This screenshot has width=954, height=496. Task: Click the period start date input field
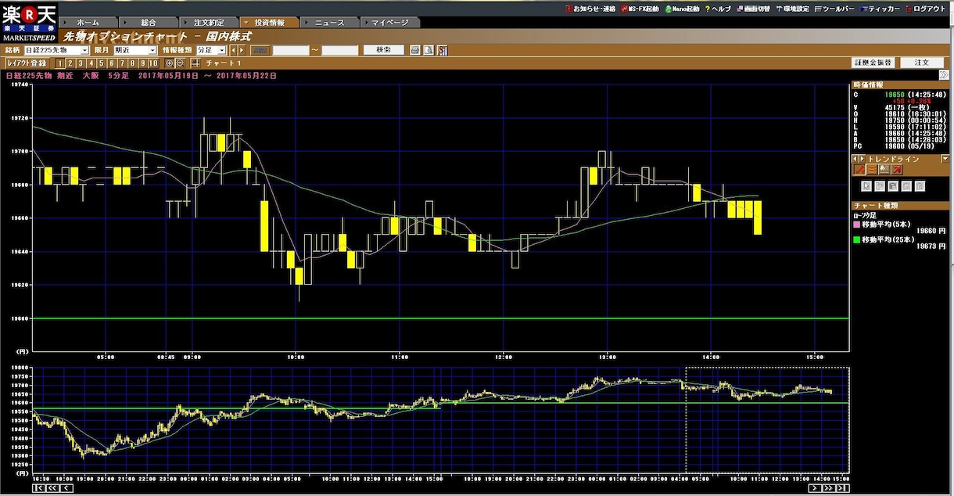tap(291, 50)
